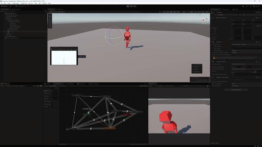Image resolution: width=262 pixels, height=147 pixels.
Task: Click the Play button
Action: click(128, 6)
